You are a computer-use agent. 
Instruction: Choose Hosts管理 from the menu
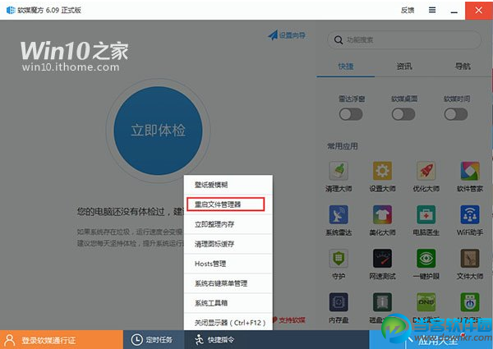point(228,264)
